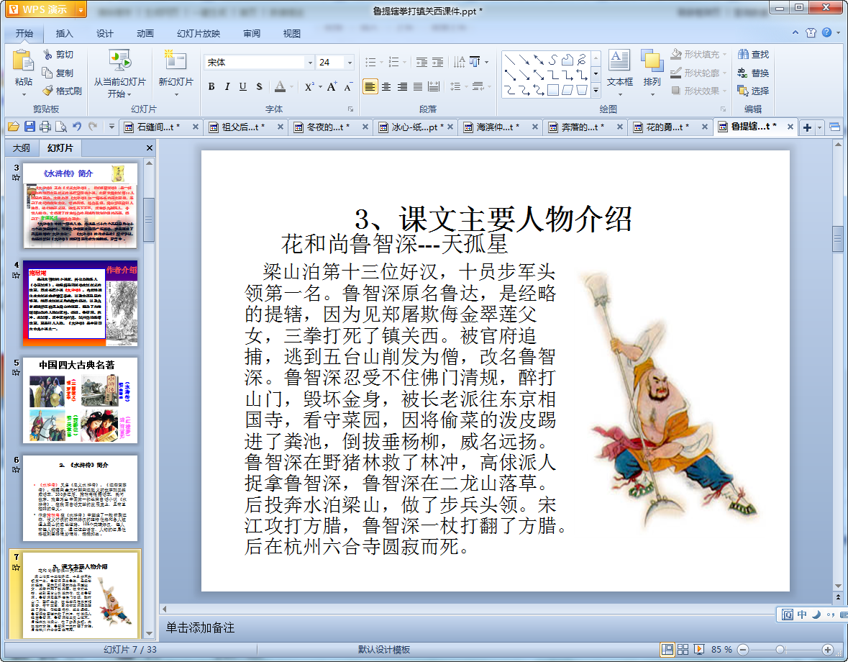Click the distributed alignment icon
848x662 pixels.
434,86
